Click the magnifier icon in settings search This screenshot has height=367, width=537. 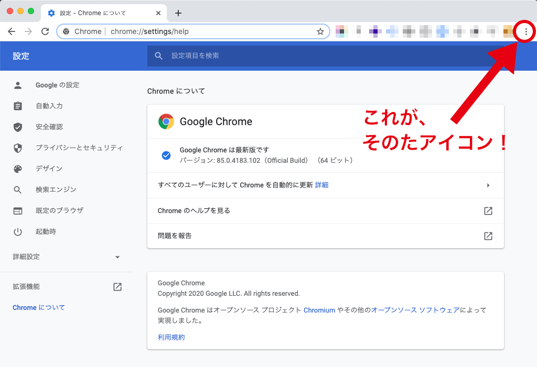158,55
